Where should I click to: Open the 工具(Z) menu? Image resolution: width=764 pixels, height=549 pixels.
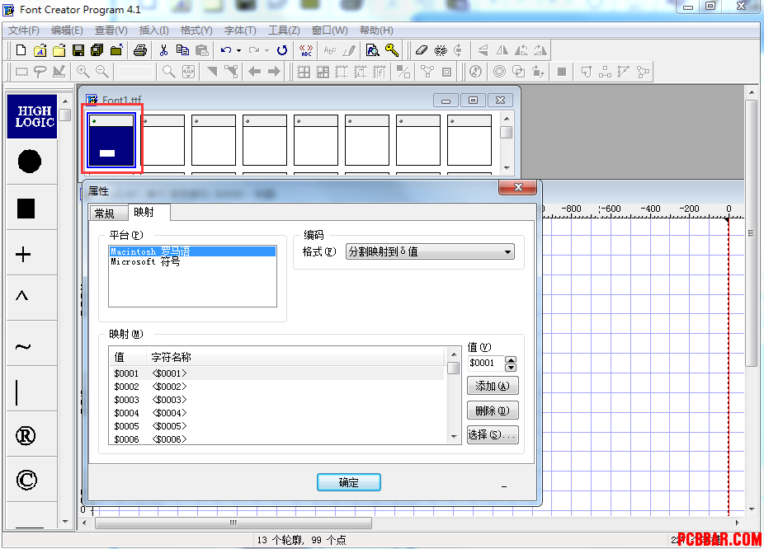284,30
